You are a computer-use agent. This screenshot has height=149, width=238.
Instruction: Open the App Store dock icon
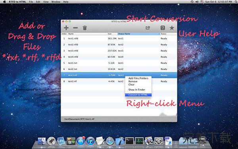pyautogui.click(x=81, y=141)
